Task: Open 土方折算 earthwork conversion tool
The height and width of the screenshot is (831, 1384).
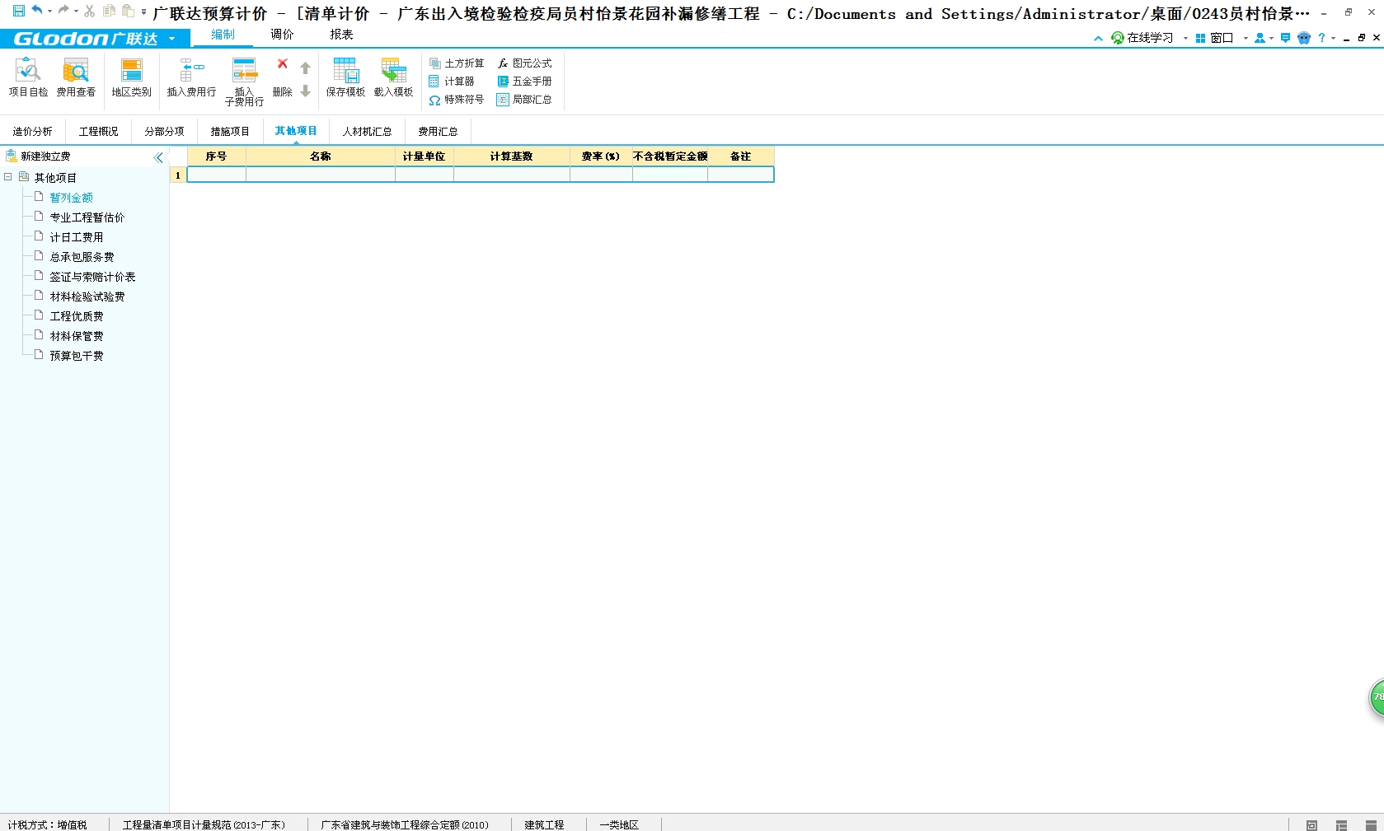Action: point(457,63)
